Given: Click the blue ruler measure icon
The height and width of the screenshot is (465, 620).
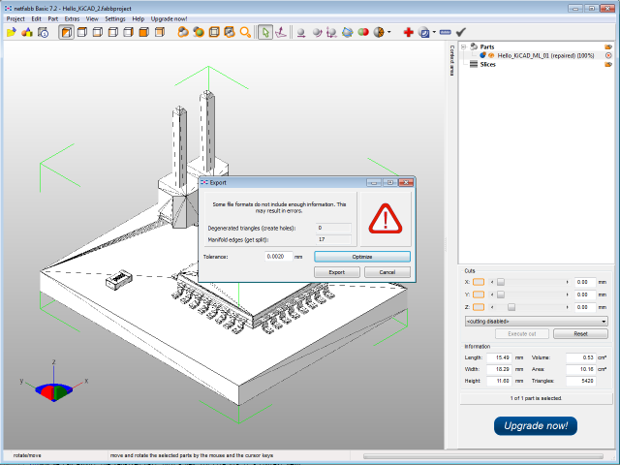Looking at the screenshot, I should tap(446, 32).
